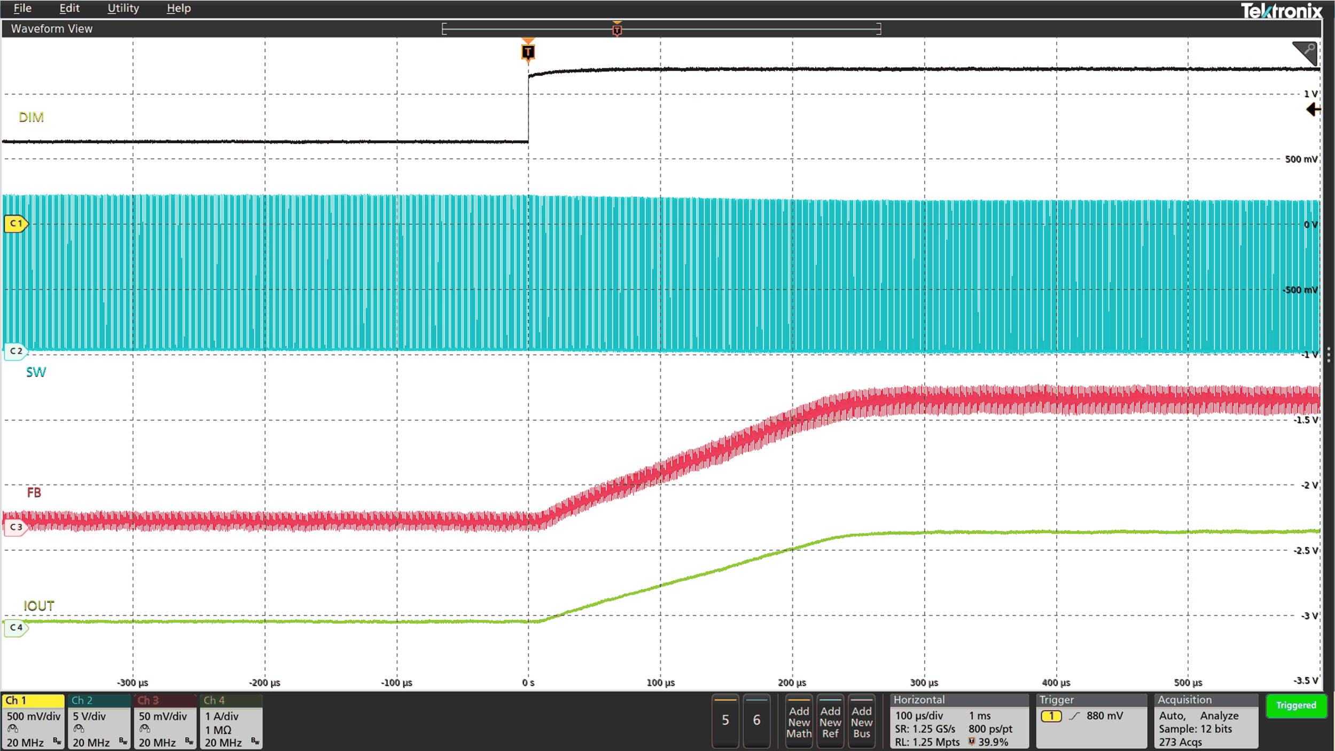
Task: Click the yellow source 1 icon in Trigger panel
Action: [1051, 716]
